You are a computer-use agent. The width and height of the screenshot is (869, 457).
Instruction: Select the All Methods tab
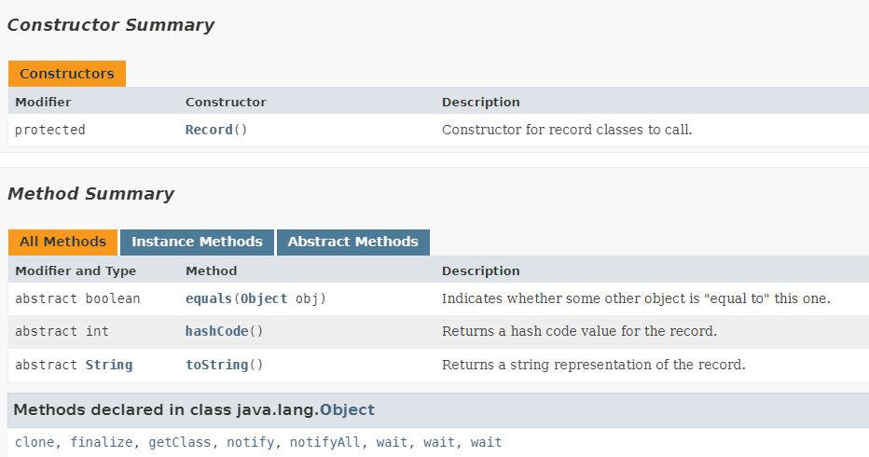(x=62, y=242)
